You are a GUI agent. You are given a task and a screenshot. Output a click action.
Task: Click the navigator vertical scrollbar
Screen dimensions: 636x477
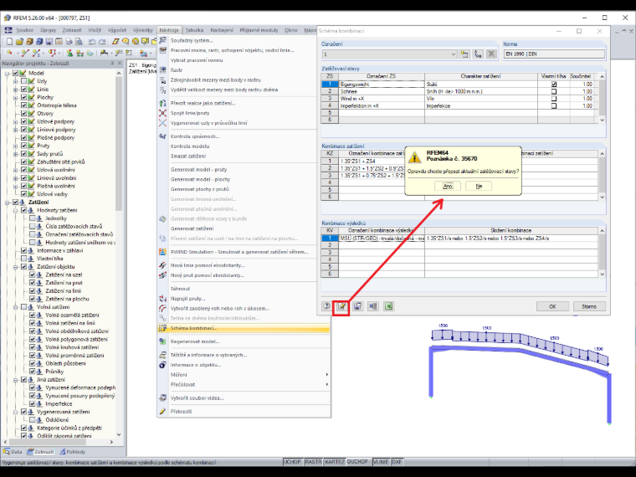coord(119,254)
